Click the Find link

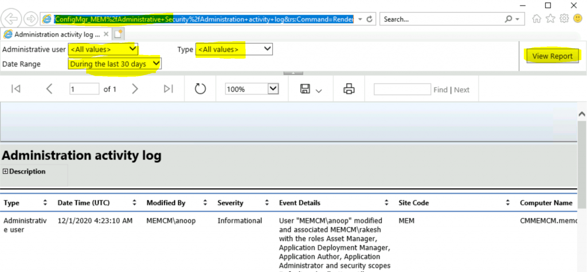[x=440, y=89]
